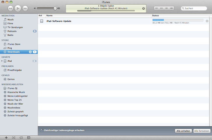Click the Suchen search field
This screenshot has width=212, height=140.
[194, 8]
